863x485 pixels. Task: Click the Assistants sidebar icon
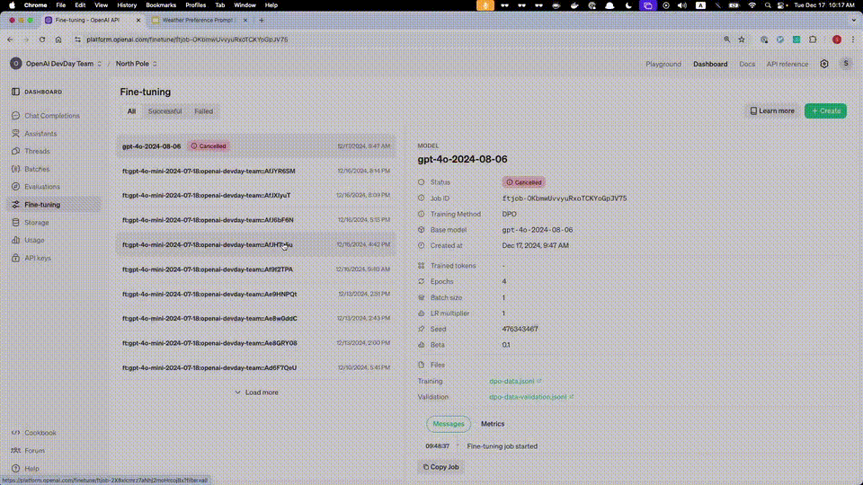tap(15, 134)
